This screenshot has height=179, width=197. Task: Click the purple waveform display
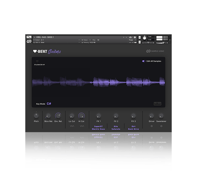(x=98, y=82)
